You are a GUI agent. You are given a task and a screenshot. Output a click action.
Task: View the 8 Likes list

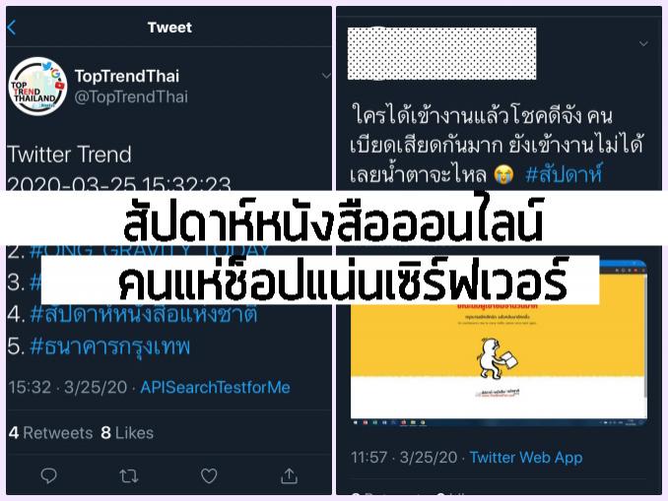coord(127,433)
